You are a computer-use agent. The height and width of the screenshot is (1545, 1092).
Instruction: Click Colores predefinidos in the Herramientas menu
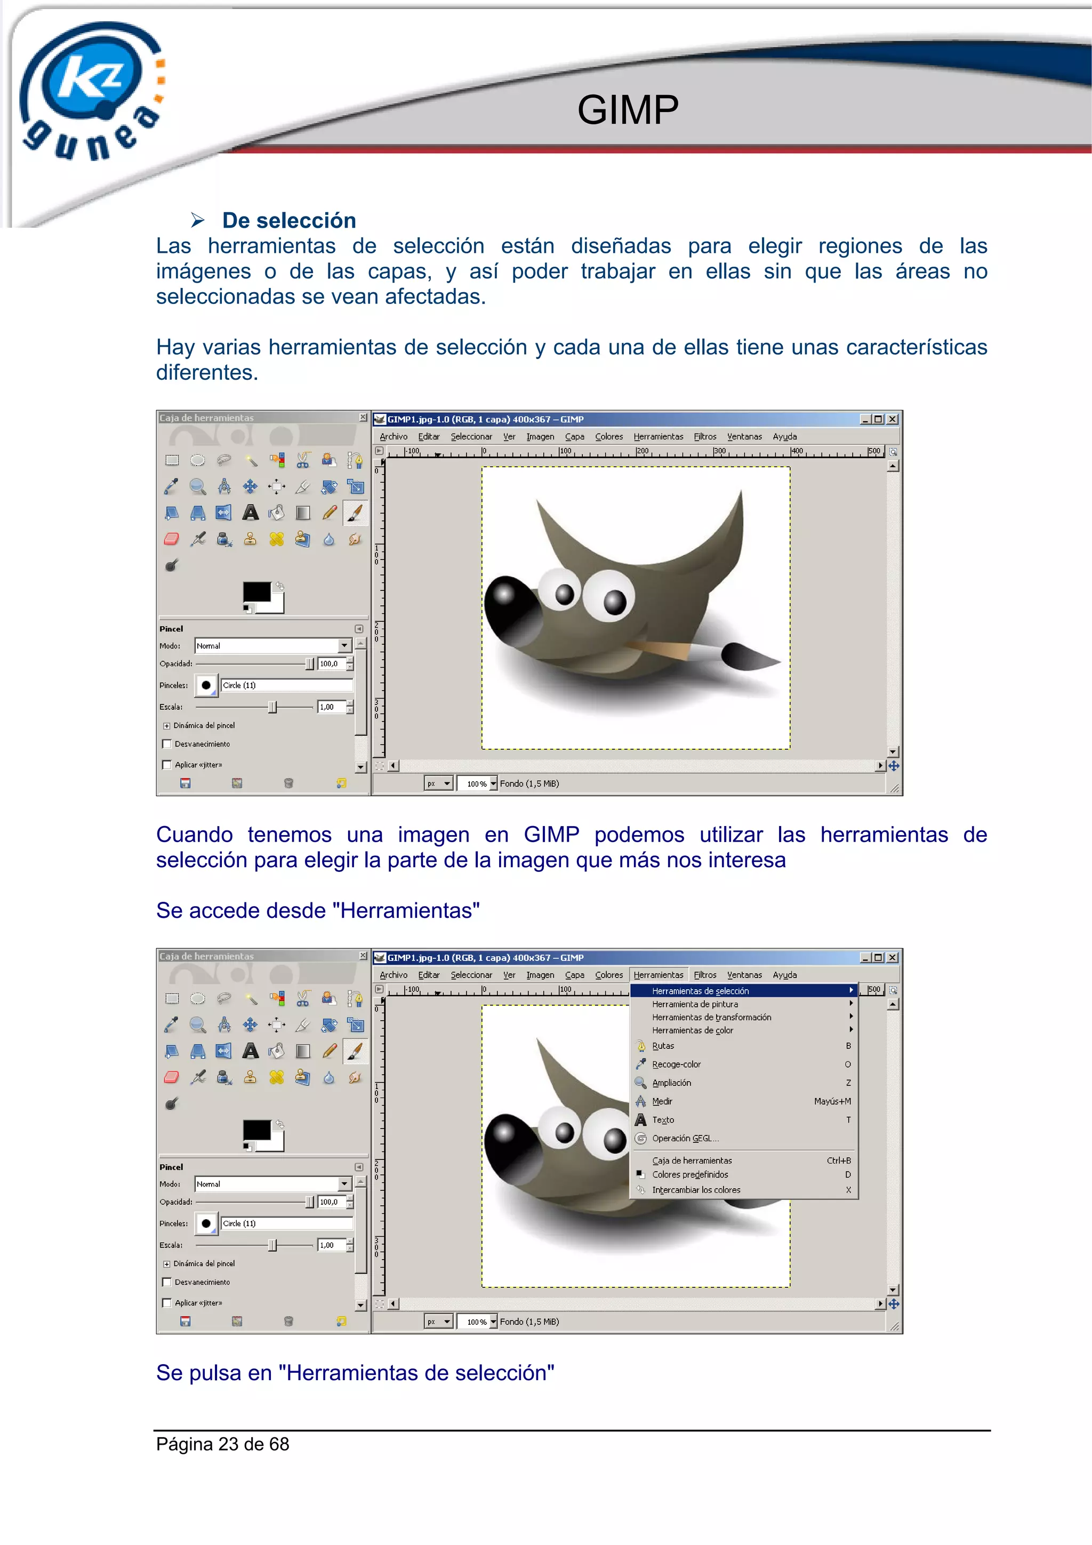click(689, 1174)
